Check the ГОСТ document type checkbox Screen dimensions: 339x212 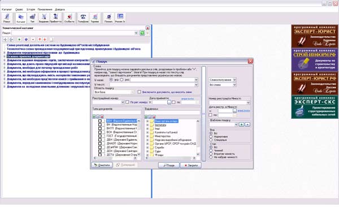click(100, 136)
